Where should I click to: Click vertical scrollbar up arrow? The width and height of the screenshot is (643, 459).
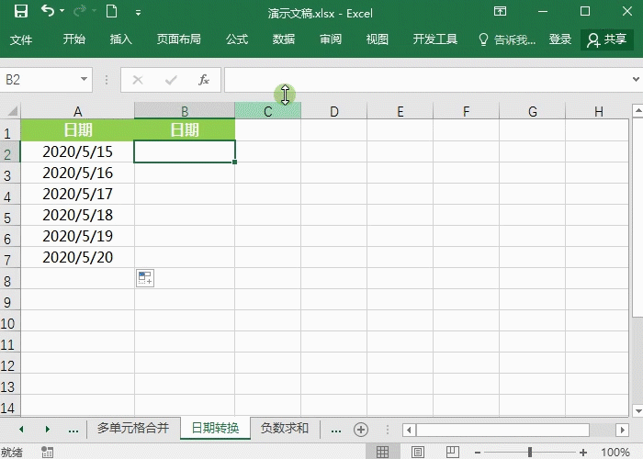637,110
